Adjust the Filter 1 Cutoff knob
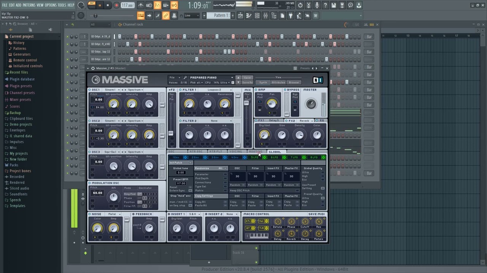This screenshot has width=487, height=273. pos(189,104)
